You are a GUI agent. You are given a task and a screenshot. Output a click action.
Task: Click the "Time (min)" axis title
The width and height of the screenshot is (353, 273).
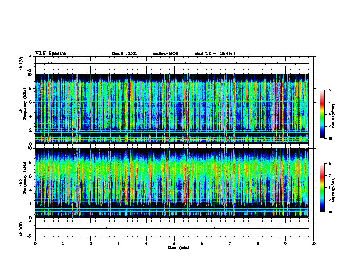click(x=178, y=248)
